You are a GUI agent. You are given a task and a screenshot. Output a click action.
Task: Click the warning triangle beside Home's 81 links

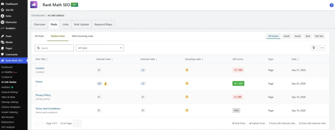(x=105, y=84)
